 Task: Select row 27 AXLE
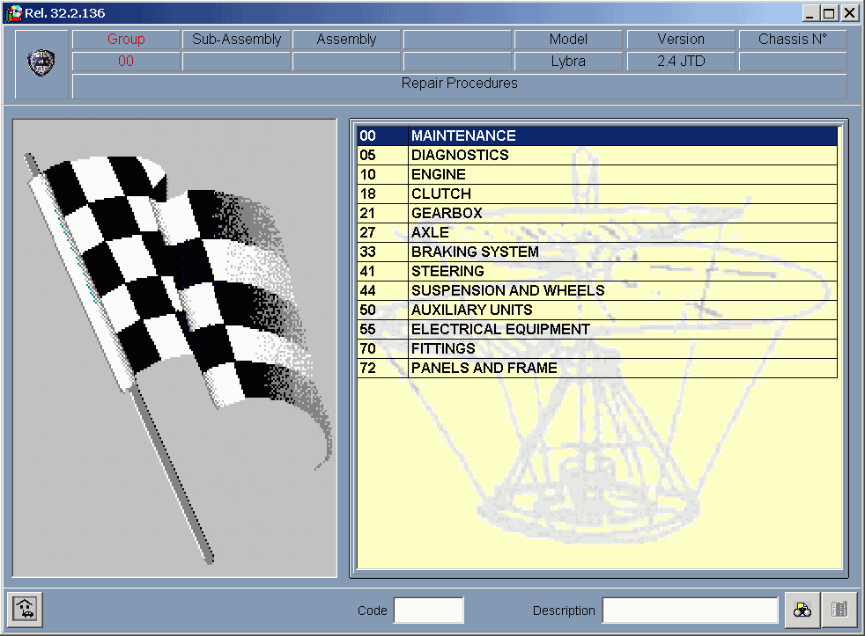(597, 232)
